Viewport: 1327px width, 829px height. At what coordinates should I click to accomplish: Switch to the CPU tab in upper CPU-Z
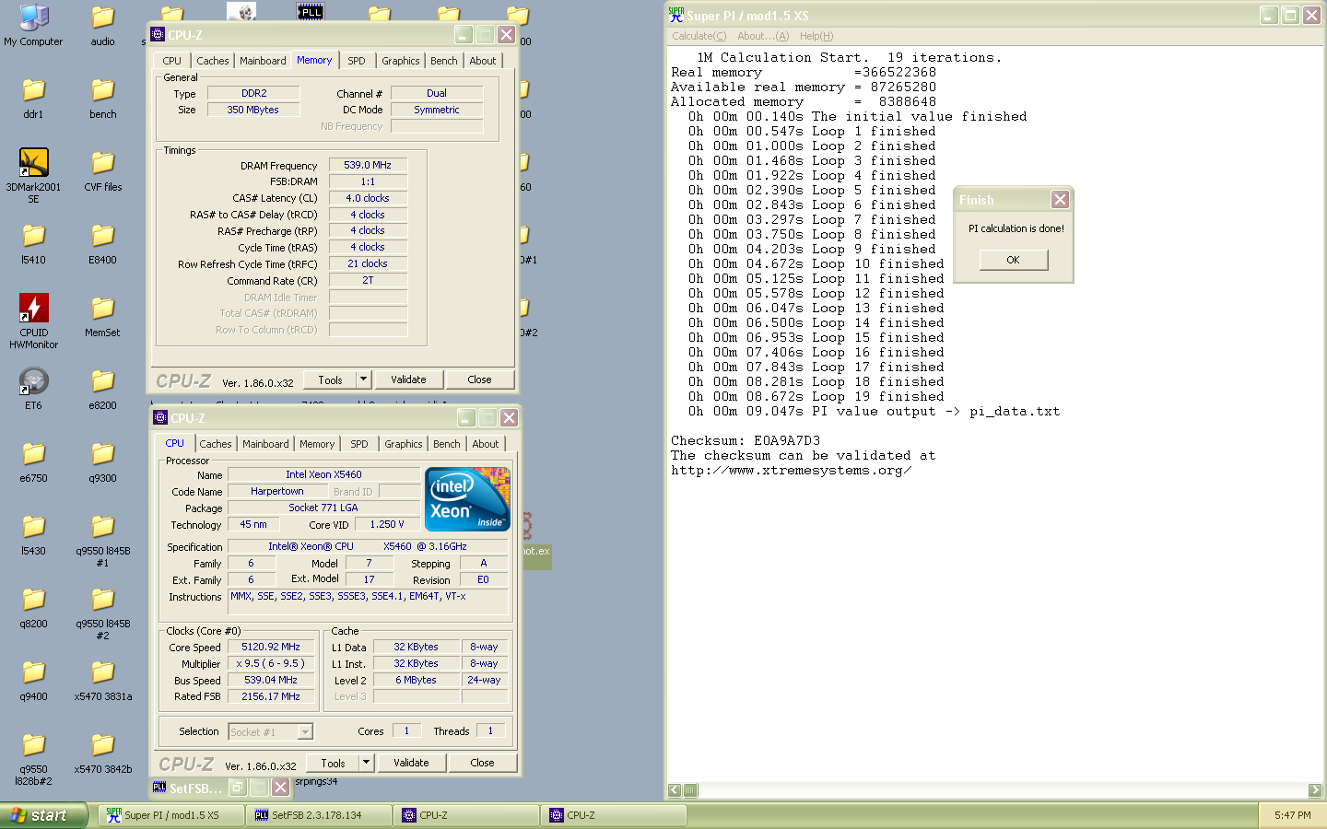tap(172, 61)
